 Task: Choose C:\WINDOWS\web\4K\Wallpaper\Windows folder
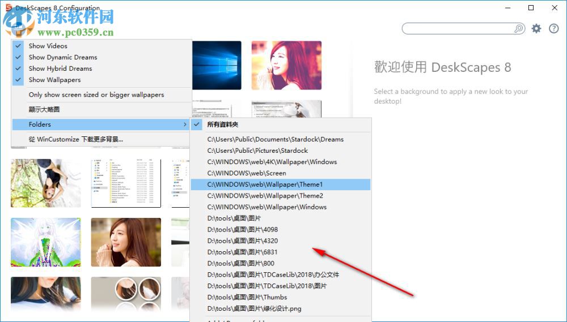(x=281, y=162)
